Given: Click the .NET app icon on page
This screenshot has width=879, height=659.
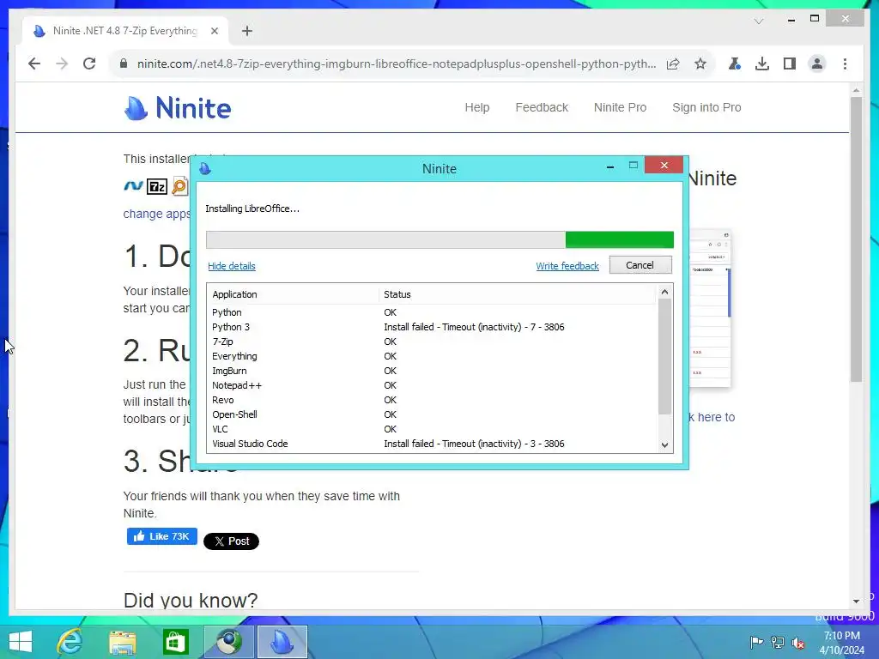Looking at the screenshot, I should pos(133,185).
